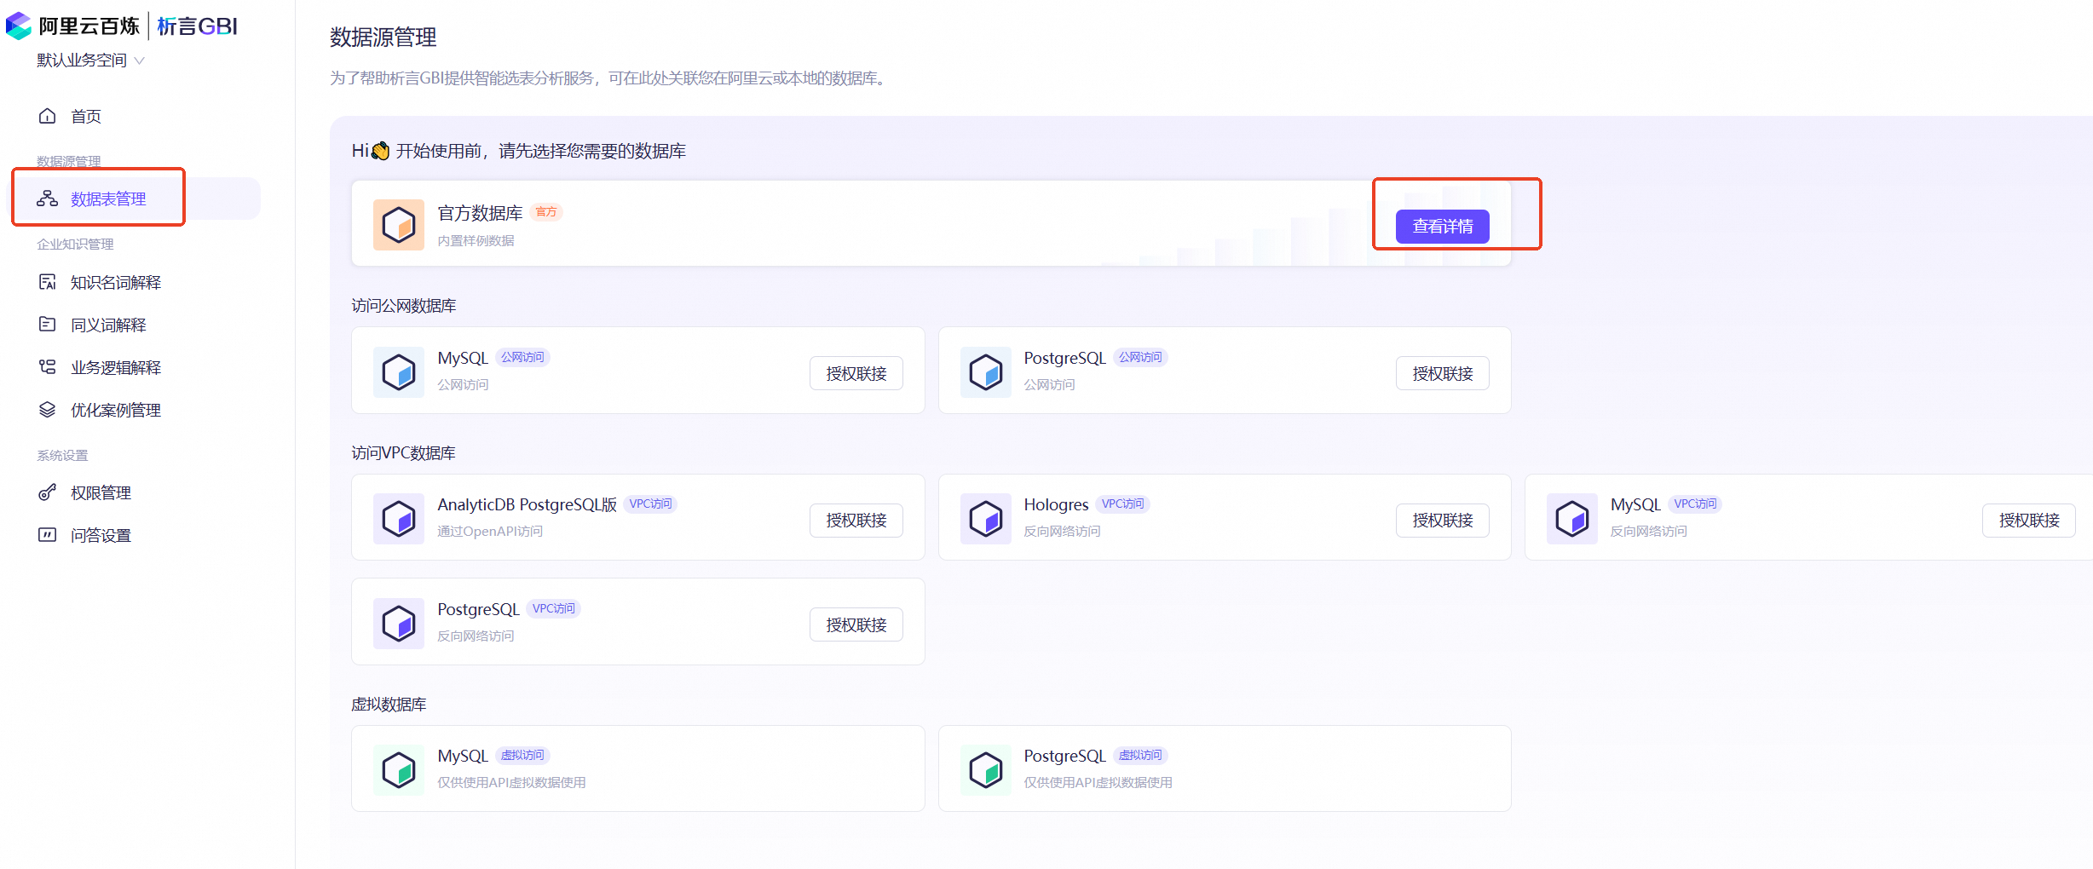The image size is (2093, 869).
Task: Click the 访问公网数据库 section heading
Action: point(404,306)
